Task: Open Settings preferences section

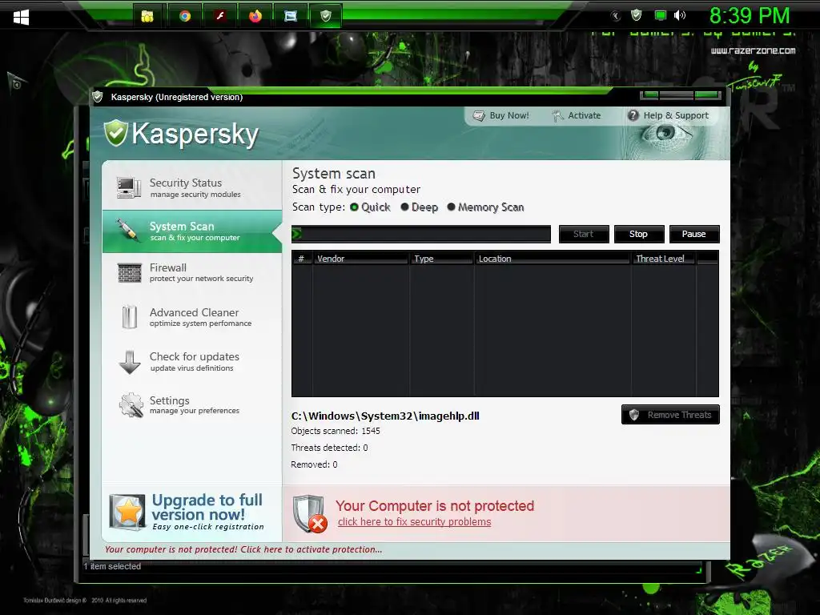Action: coord(192,404)
